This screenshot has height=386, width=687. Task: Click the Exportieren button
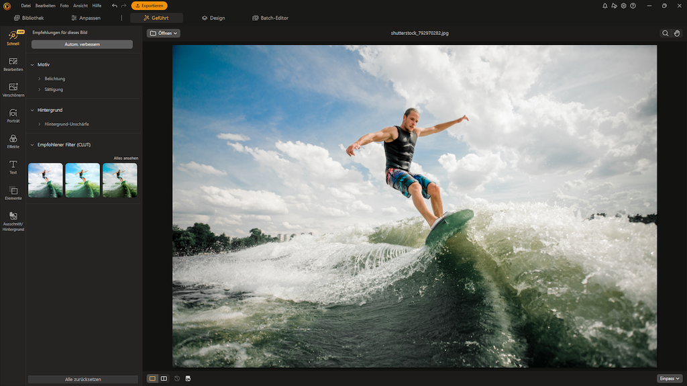pyautogui.click(x=149, y=6)
